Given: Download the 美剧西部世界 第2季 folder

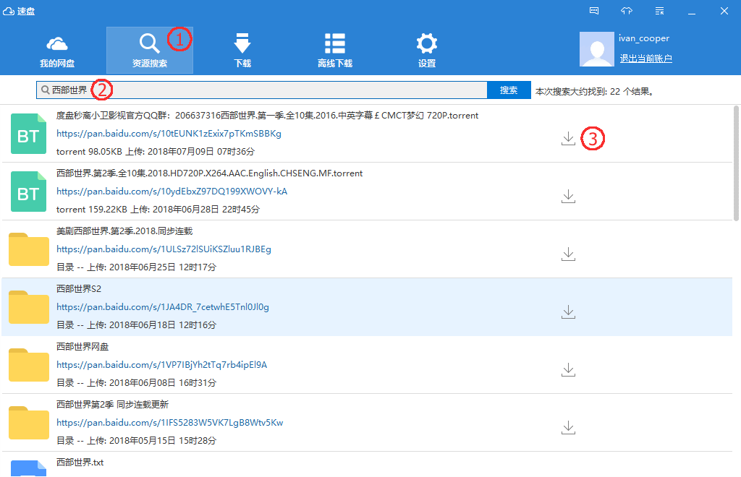Looking at the screenshot, I should (x=568, y=254).
